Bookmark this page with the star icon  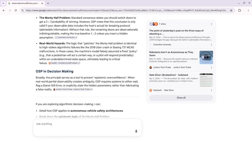point(231,10)
